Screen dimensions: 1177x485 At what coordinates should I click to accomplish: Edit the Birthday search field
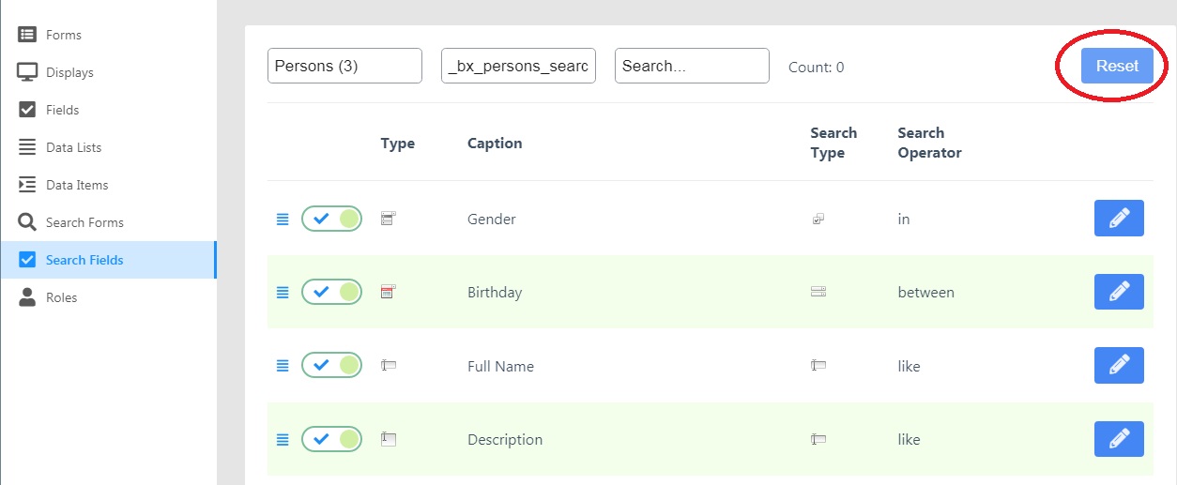point(1119,292)
